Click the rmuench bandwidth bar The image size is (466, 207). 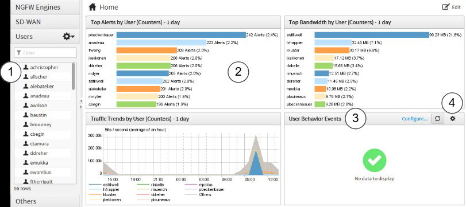tap(321, 73)
